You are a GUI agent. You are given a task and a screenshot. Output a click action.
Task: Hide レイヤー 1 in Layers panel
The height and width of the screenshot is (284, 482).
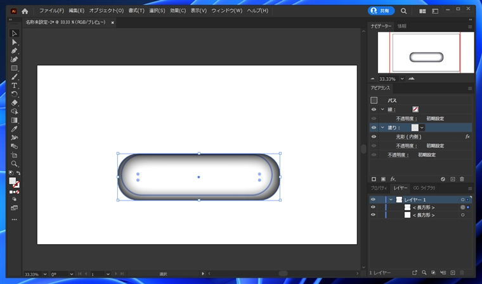(x=373, y=199)
